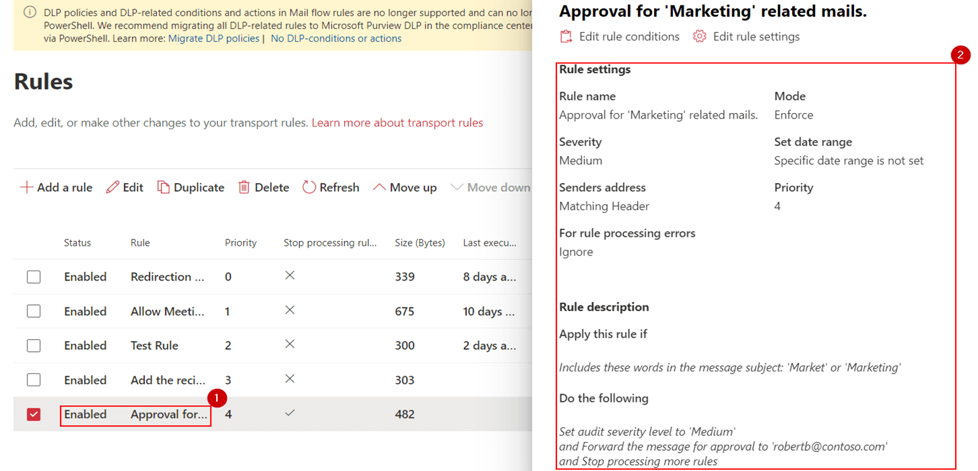Screen dimensions: 978x471
Task: Click the Edit rule conditions clipboard icon
Action: click(x=566, y=36)
